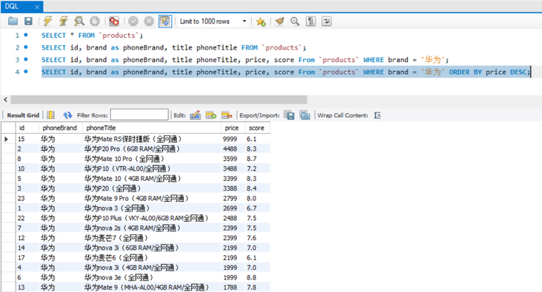Click the editor horizontal scrollbar thumb
Screen dimensions: 542x292
pyautogui.click(x=158, y=100)
